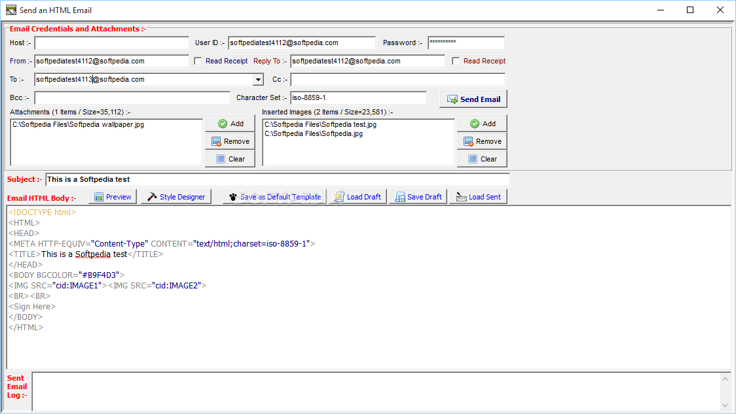Screen dimensions: 736x414
Task: Click the From address field
Action: [112, 61]
